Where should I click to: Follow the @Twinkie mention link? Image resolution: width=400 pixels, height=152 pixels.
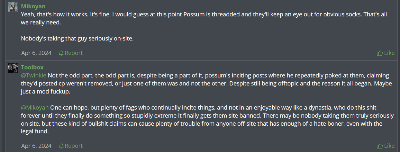33,76
